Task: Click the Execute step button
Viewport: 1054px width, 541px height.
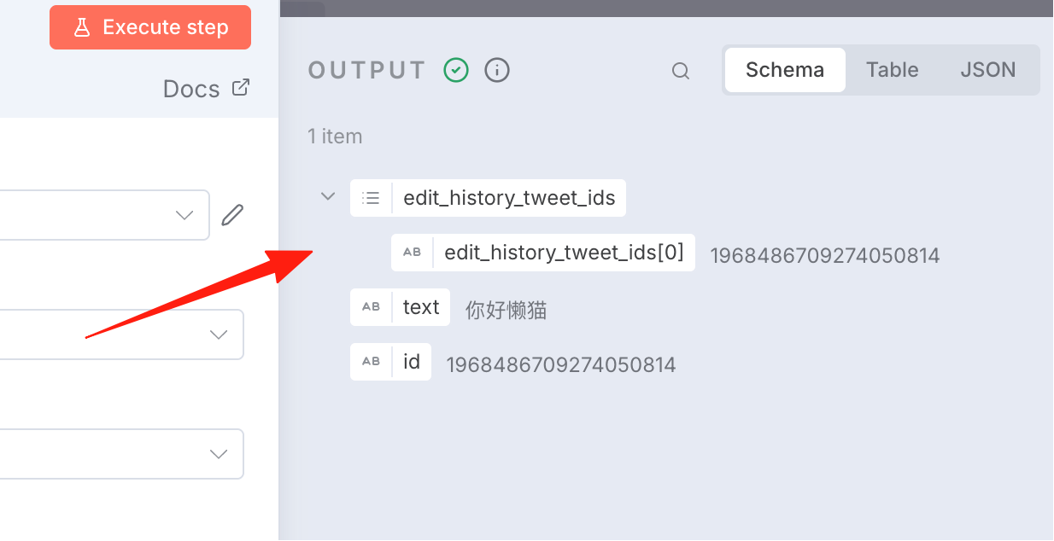Action: (150, 27)
